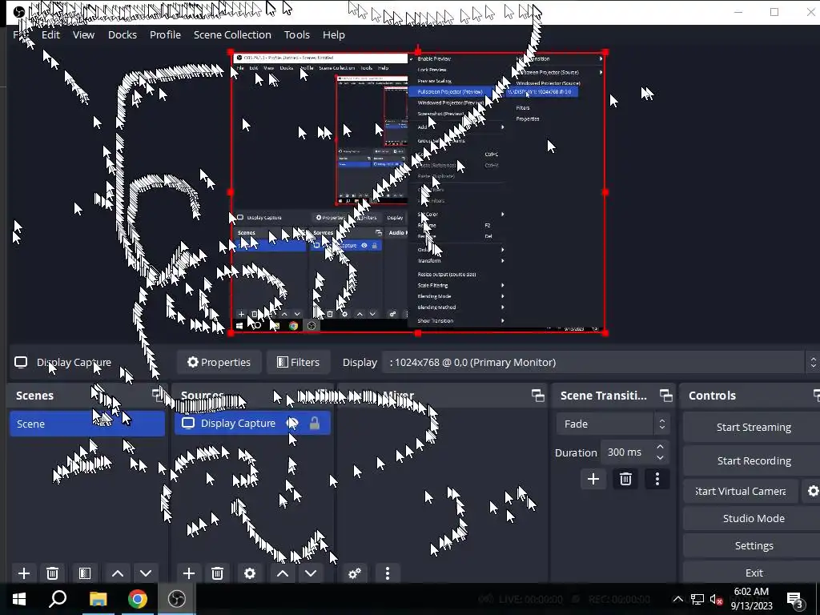Add a new scene with plus icon

24,573
